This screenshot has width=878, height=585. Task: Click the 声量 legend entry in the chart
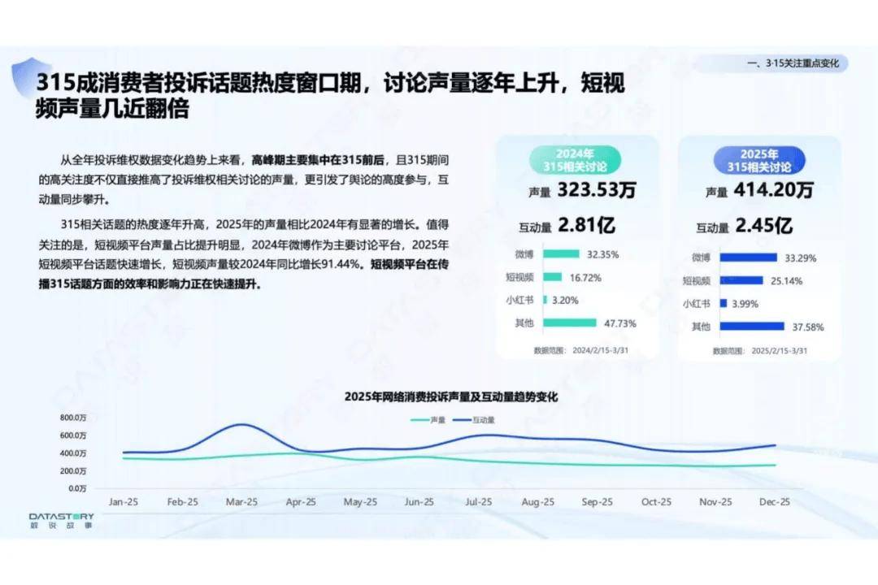click(428, 420)
